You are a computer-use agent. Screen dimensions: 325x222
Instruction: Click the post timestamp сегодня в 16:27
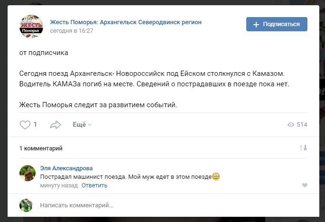72,31
